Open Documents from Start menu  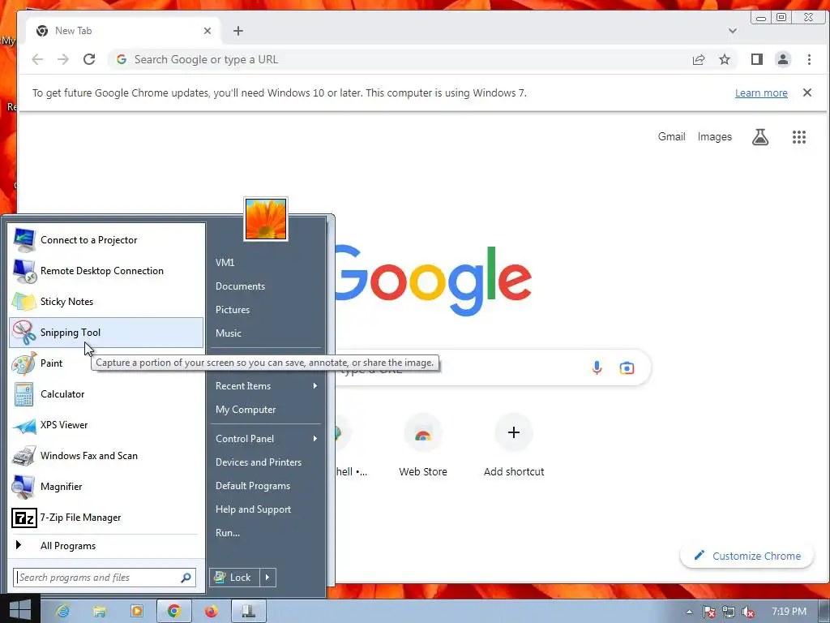click(x=266, y=286)
